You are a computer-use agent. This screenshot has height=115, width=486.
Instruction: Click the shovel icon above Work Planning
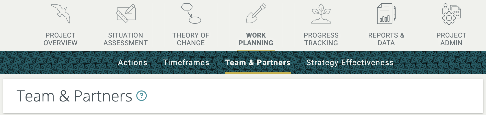pos(256,14)
